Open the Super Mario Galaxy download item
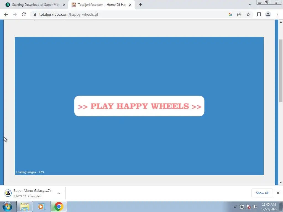This screenshot has width=283, height=212. pyautogui.click(x=32, y=193)
